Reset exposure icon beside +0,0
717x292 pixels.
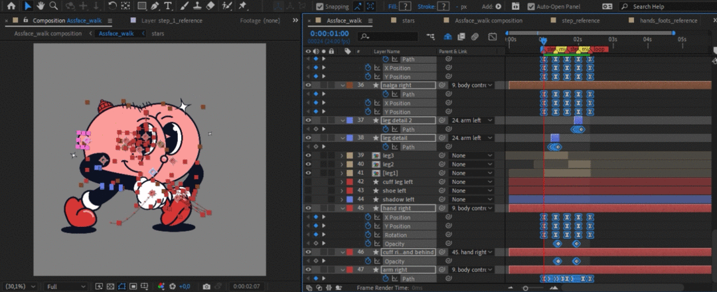click(173, 287)
